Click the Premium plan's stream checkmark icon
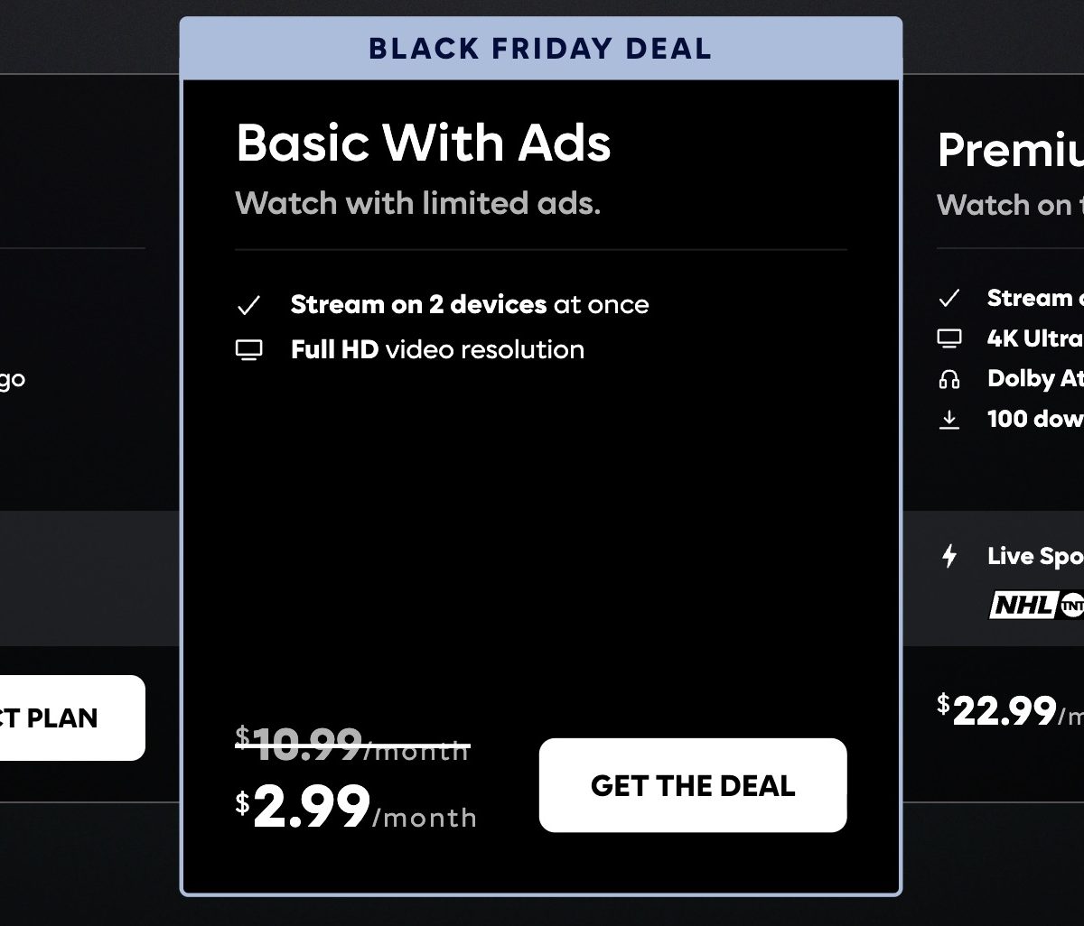This screenshot has width=1084, height=926. click(x=948, y=298)
